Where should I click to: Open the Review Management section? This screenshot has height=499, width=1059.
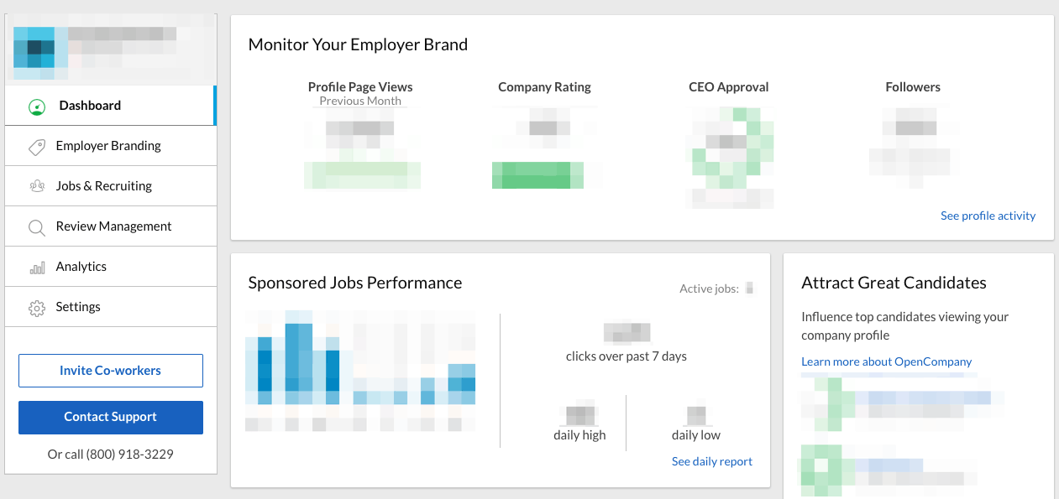113,226
